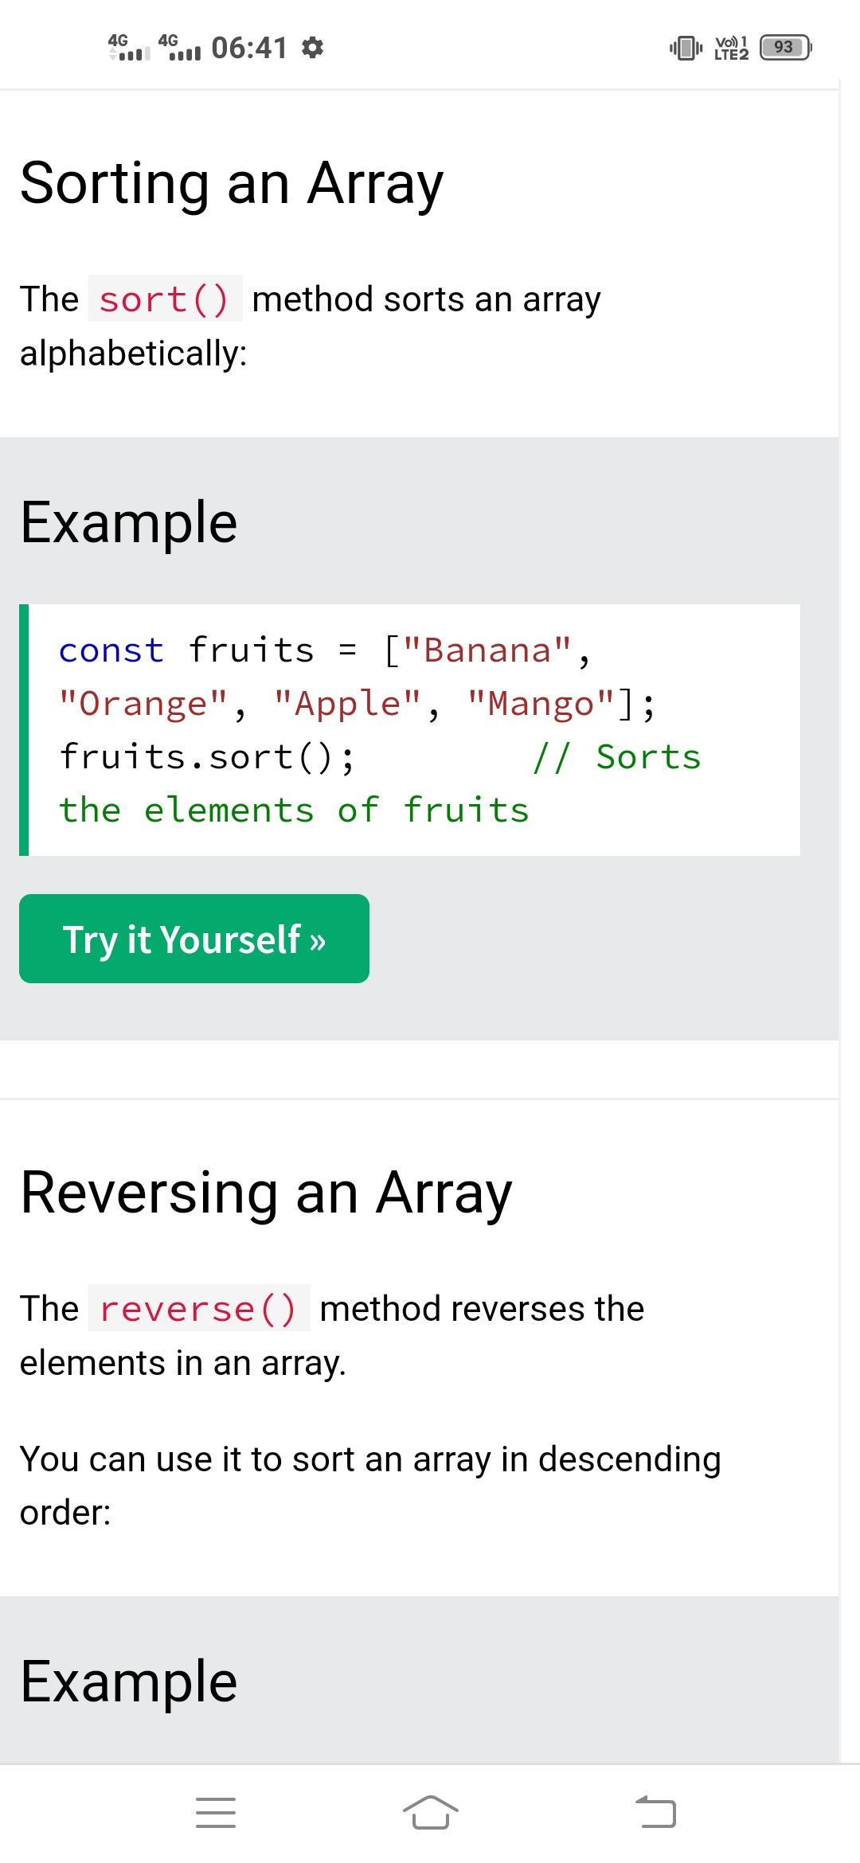Image resolution: width=860 pixels, height=1863 pixels.
Task: Tap the clock showing 06:41
Action: point(248,48)
